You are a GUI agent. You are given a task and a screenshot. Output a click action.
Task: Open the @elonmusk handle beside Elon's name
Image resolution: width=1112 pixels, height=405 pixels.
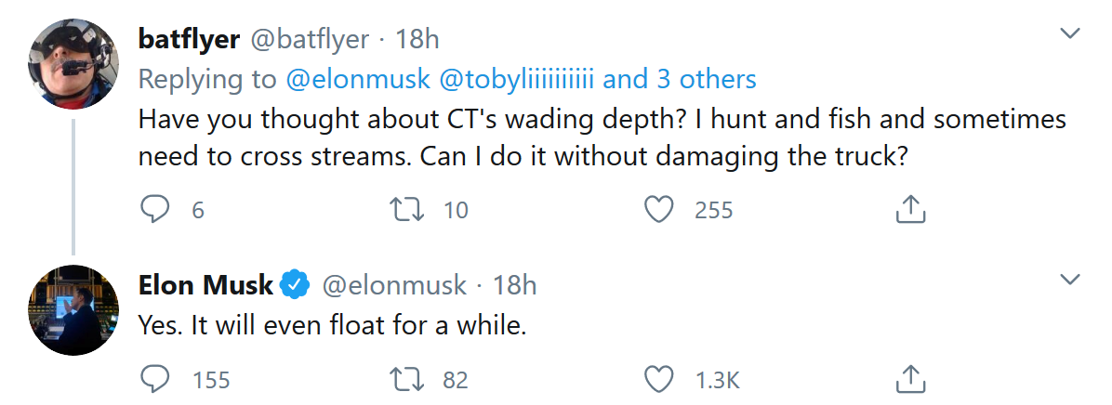click(393, 285)
